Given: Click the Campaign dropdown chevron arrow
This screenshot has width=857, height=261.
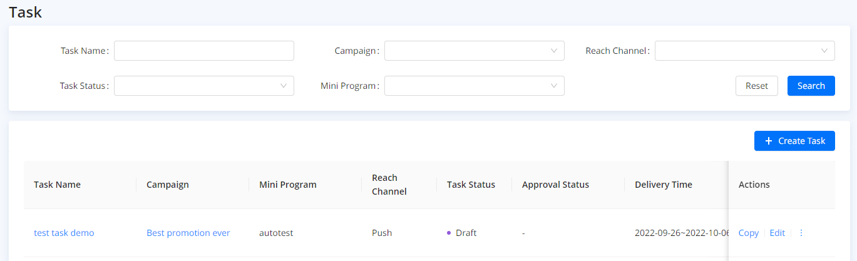Looking at the screenshot, I should [x=553, y=51].
